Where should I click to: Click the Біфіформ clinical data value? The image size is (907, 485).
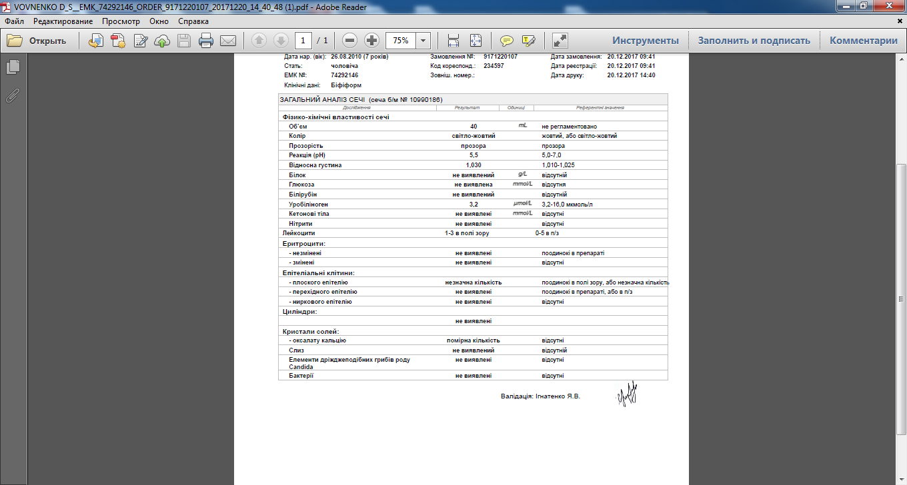(x=345, y=86)
